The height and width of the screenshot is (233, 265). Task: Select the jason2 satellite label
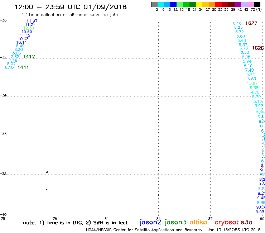tap(150, 222)
